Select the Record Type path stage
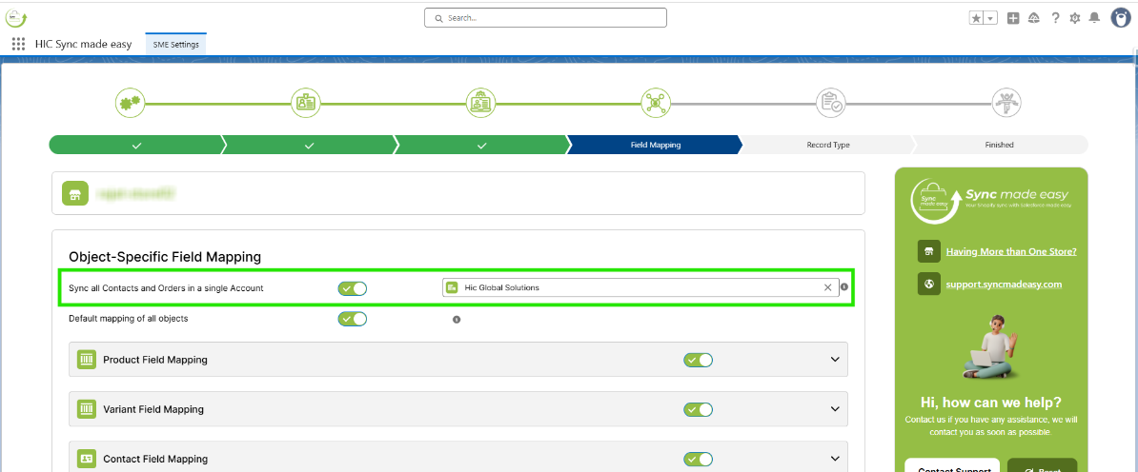Image resolution: width=1138 pixels, height=472 pixels. (827, 145)
